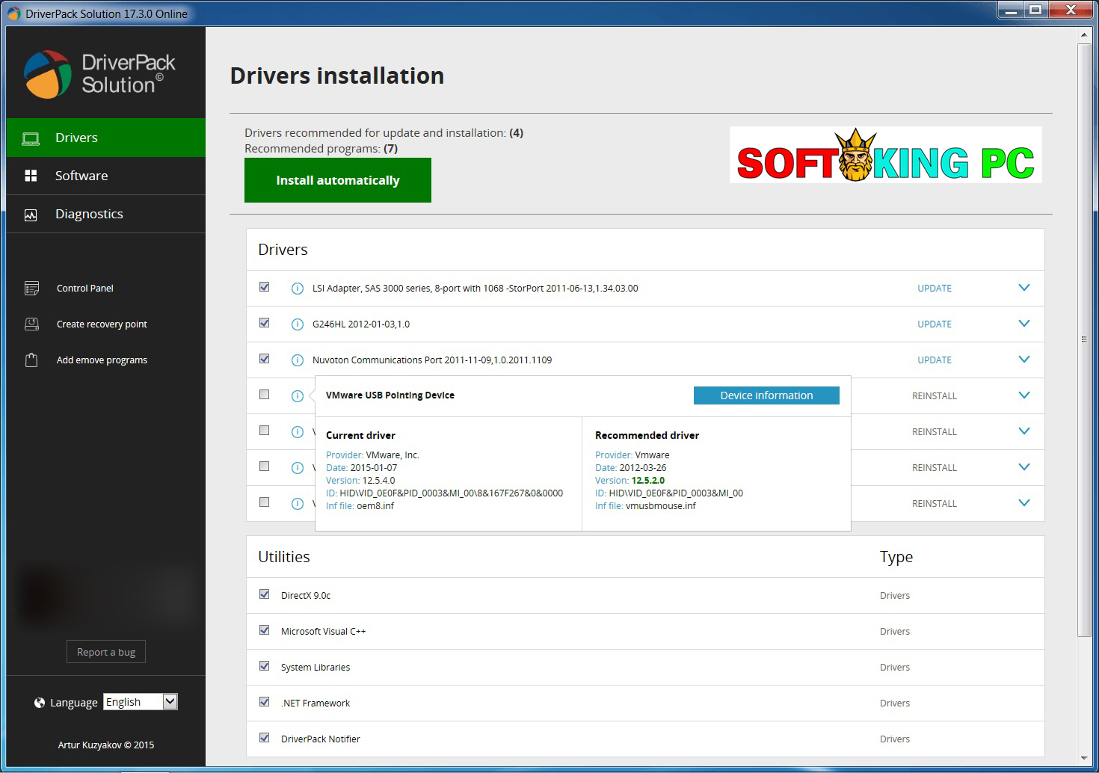1099x773 pixels.
Task: Click the Report a bug button
Action: (106, 652)
